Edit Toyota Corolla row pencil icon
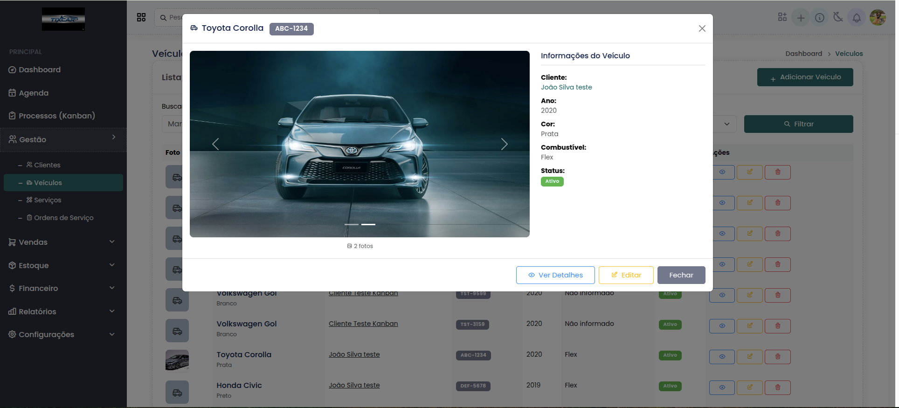The width and height of the screenshot is (899, 408). click(749, 356)
